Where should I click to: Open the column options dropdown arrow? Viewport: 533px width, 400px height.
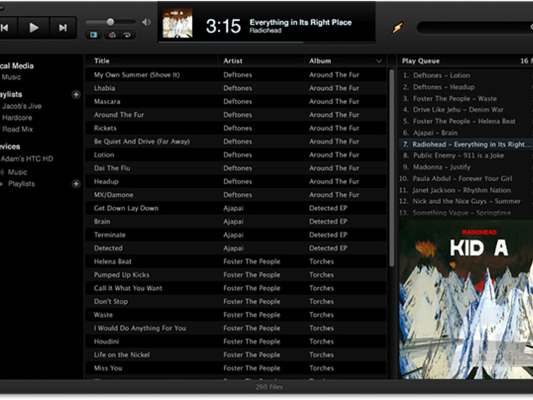(379, 61)
